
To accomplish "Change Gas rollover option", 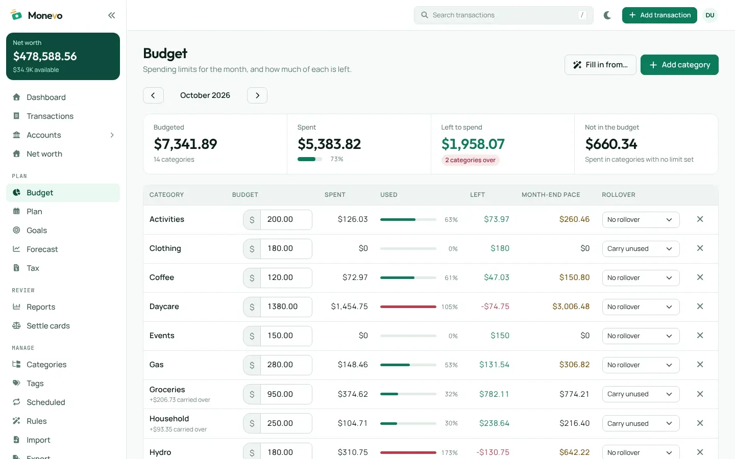I will pyautogui.click(x=641, y=365).
